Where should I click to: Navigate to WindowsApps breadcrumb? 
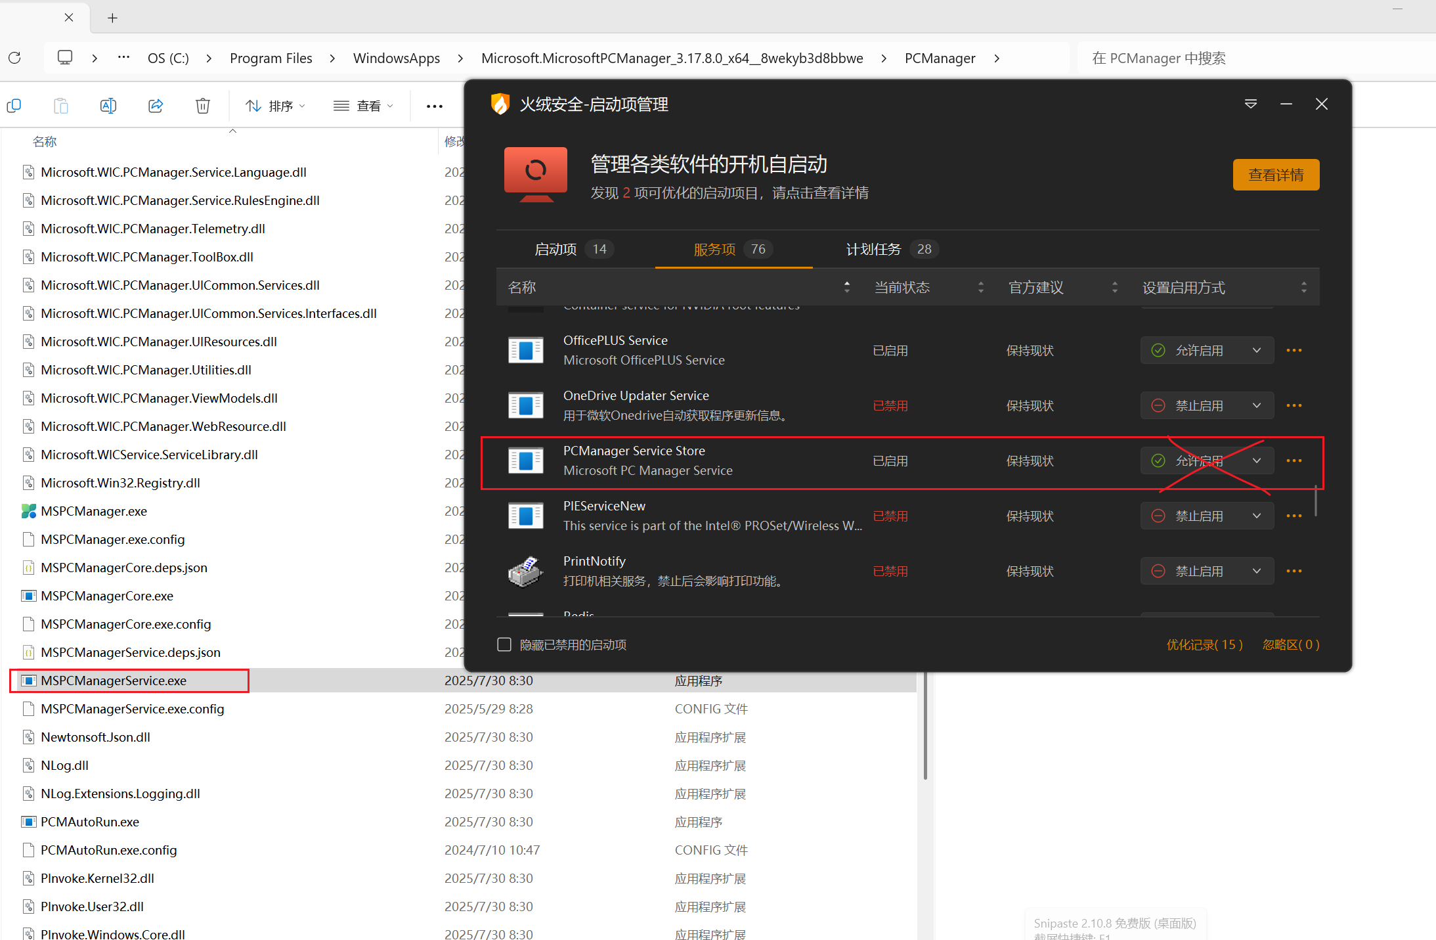tap(397, 58)
